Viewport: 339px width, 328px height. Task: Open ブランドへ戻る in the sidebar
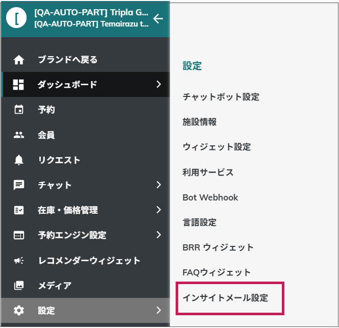85,60
